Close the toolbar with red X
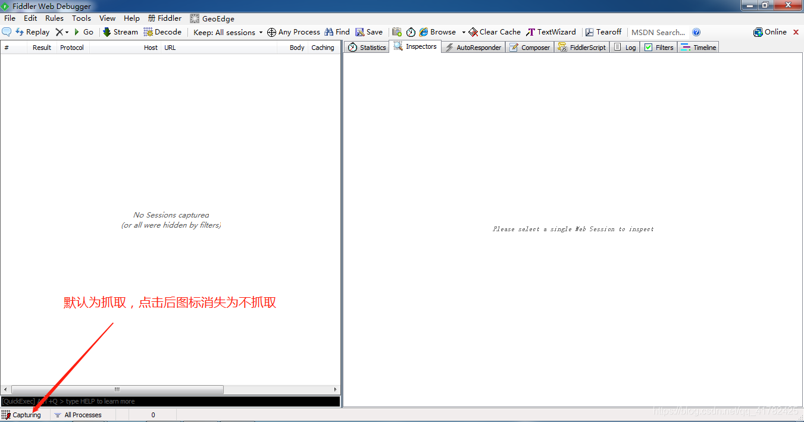 tap(796, 32)
